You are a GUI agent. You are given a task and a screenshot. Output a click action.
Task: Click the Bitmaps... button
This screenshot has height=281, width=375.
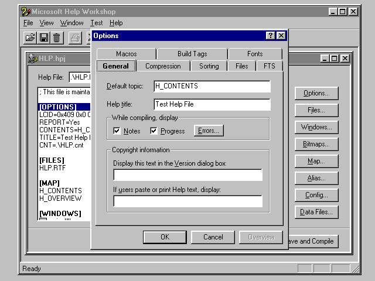point(316,144)
